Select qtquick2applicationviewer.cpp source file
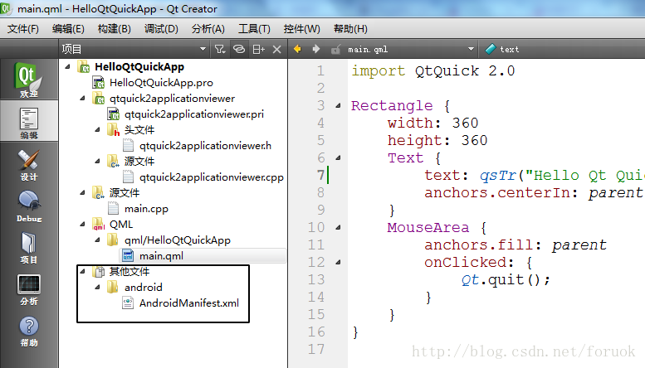This screenshot has width=645, height=368. coord(212,177)
